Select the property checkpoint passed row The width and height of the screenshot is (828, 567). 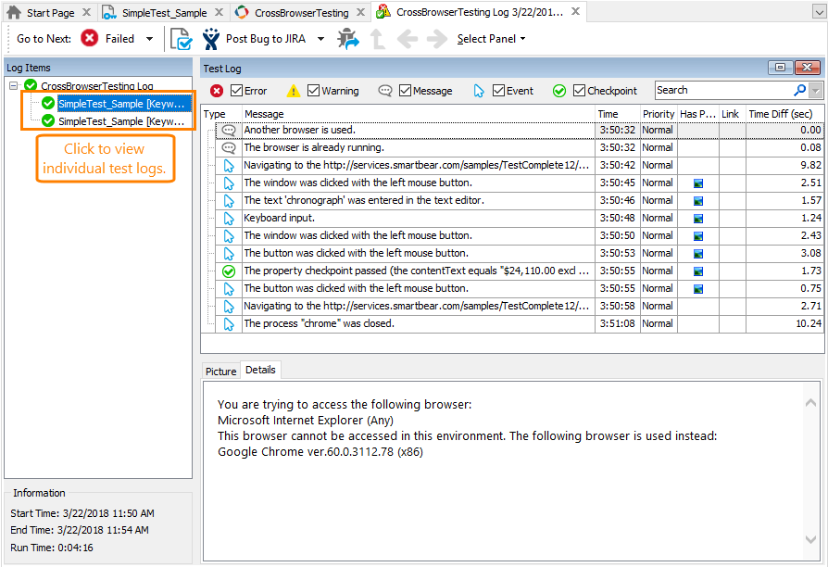[520, 271]
